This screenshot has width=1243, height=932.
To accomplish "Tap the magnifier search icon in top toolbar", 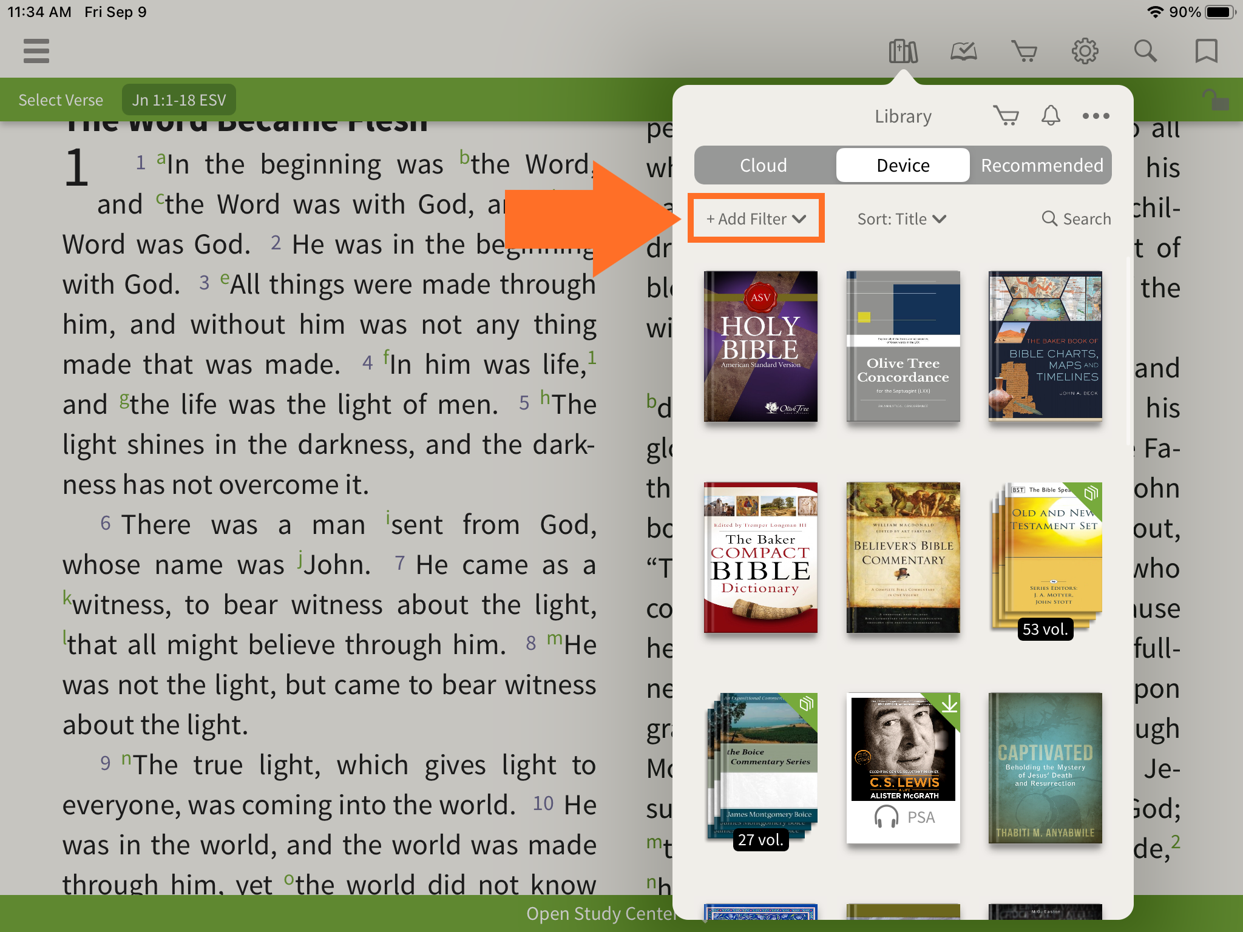I will pyautogui.click(x=1145, y=51).
